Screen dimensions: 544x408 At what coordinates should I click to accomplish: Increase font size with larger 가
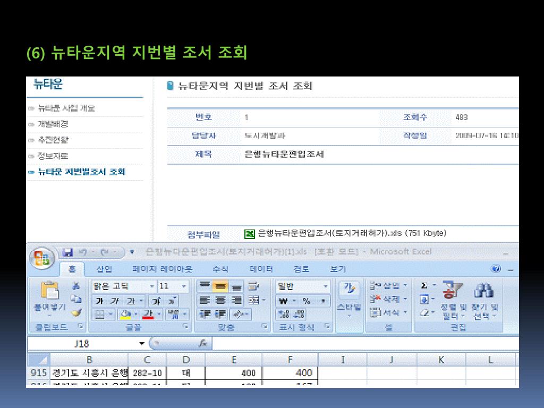pyautogui.click(x=157, y=301)
